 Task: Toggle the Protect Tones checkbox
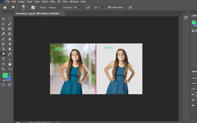point(109,8)
